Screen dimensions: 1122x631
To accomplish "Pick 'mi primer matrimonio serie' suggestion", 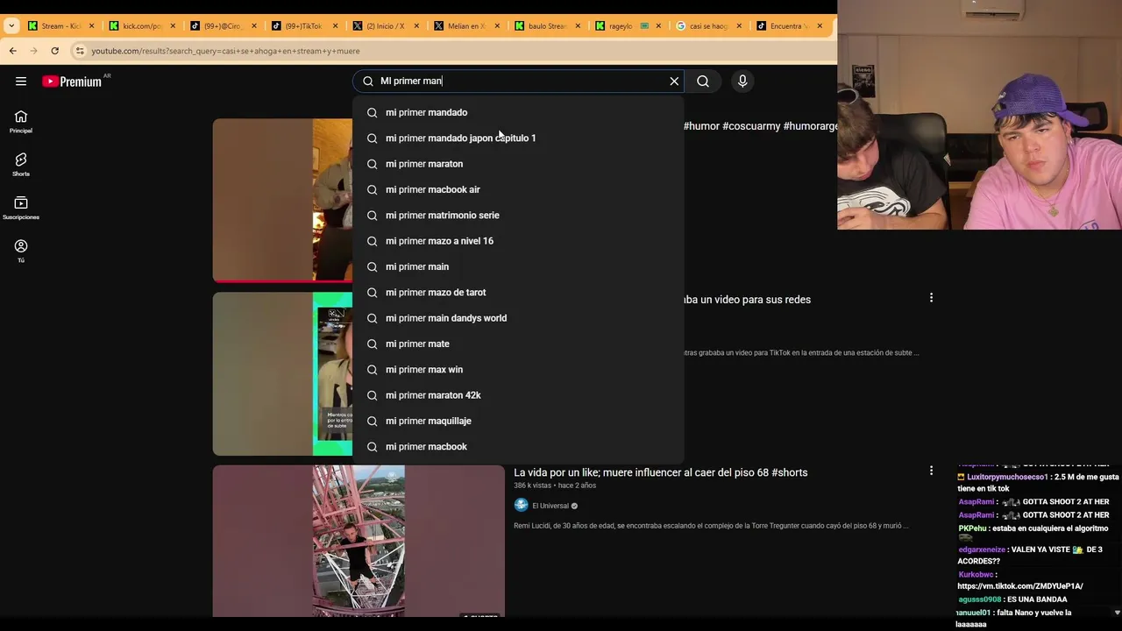I will 518,215.
